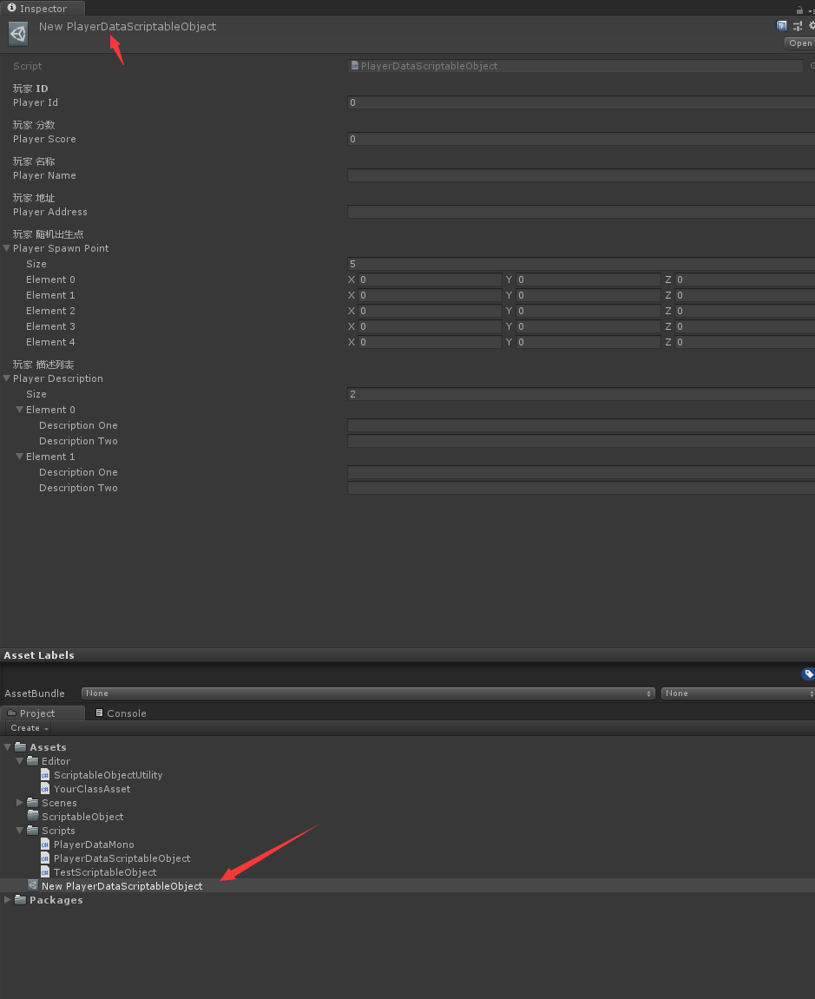The width and height of the screenshot is (815, 999).
Task: Expand the Scenes folder
Action: (20, 803)
